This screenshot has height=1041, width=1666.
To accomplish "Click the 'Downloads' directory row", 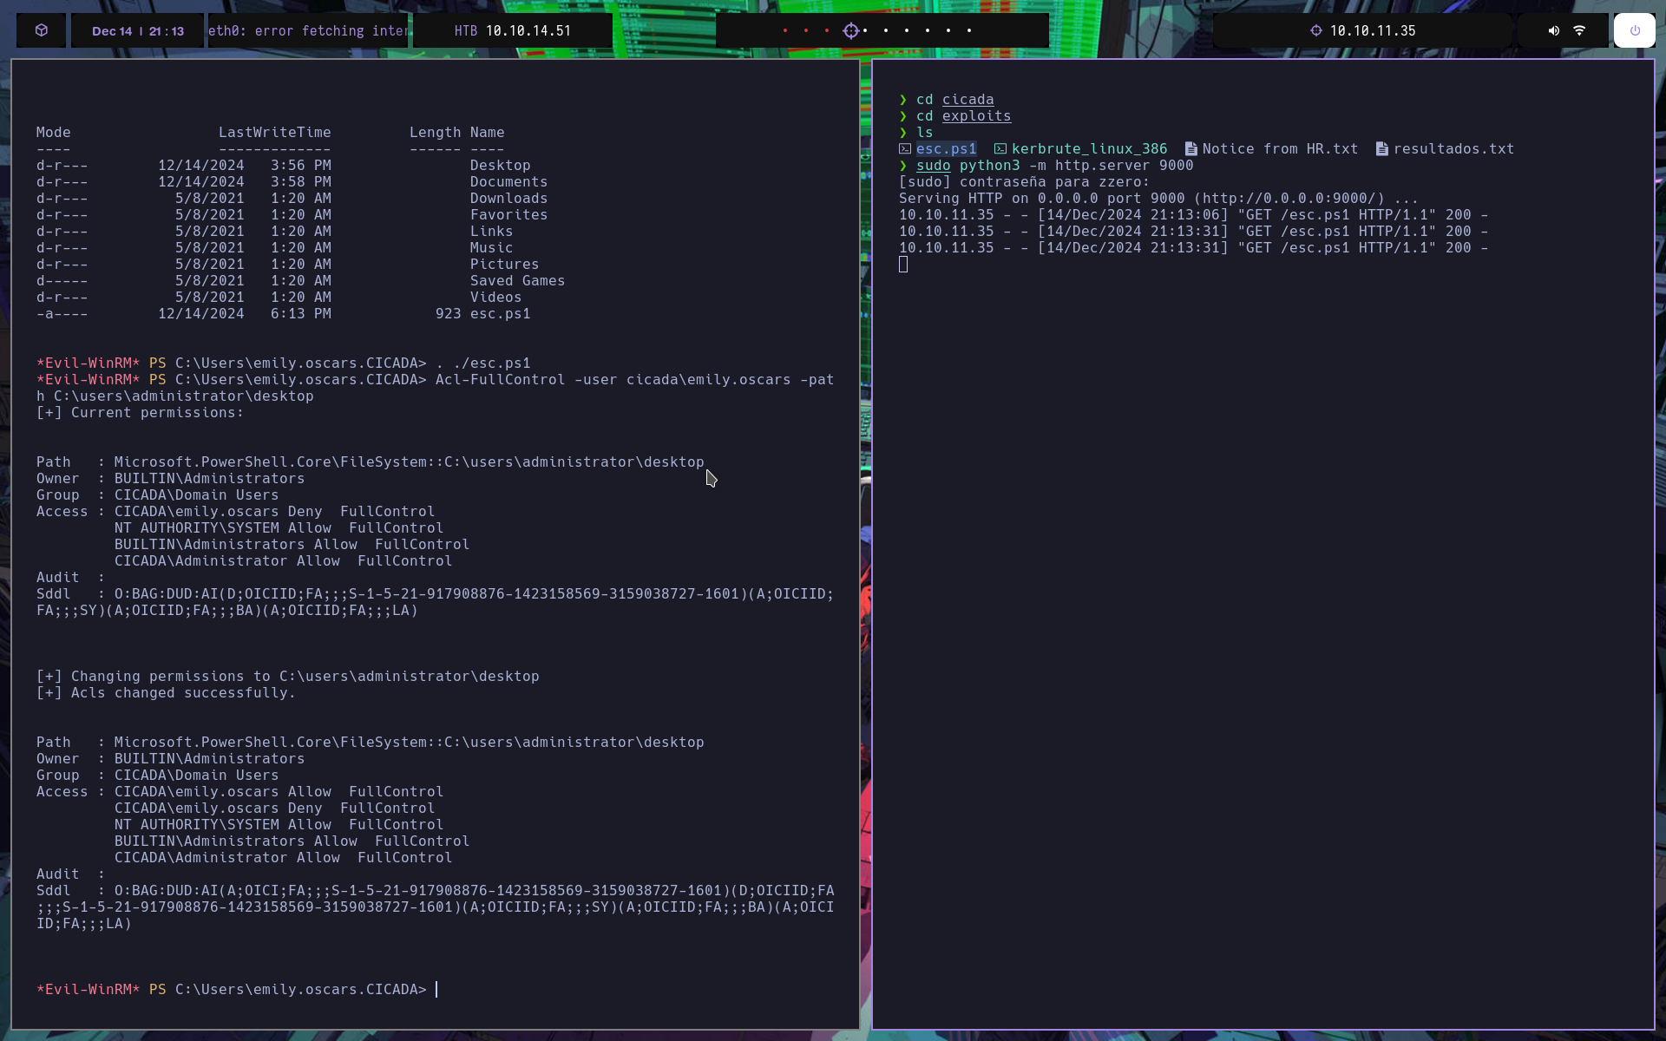I will tap(292, 199).
